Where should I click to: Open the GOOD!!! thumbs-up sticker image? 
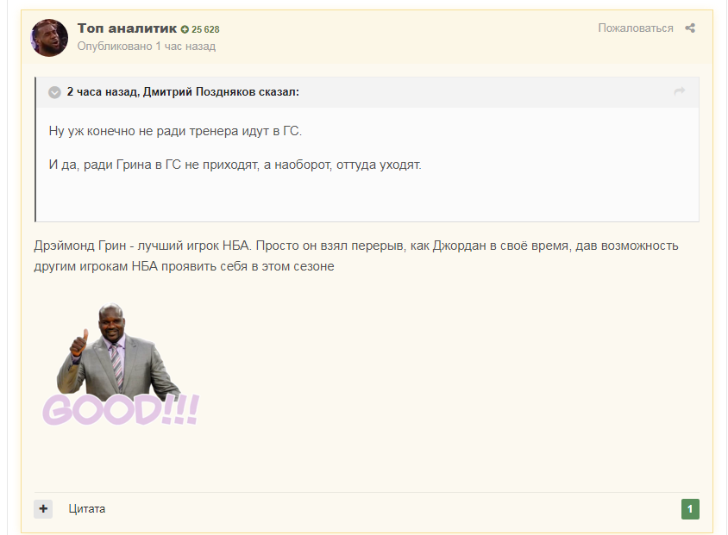pyautogui.click(x=120, y=364)
